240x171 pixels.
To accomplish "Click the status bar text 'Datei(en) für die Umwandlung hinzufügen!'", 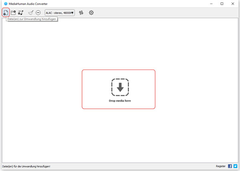I will [x=26, y=166].
